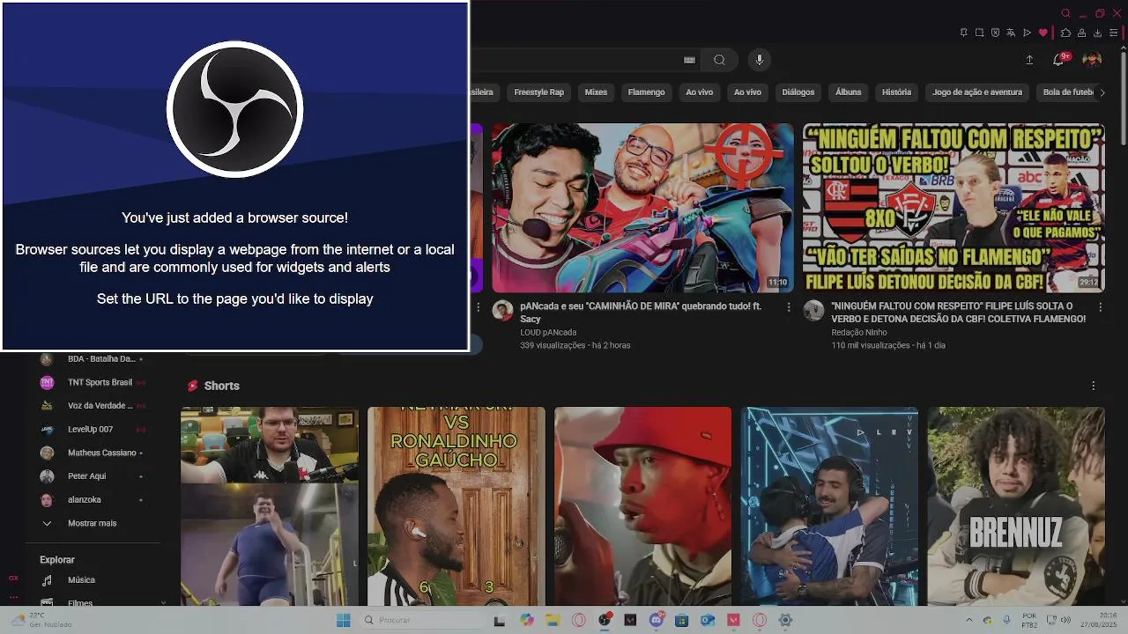Click the Procurar taskbar search box
This screenshot has height=634, width=1128.
point(420,620)
